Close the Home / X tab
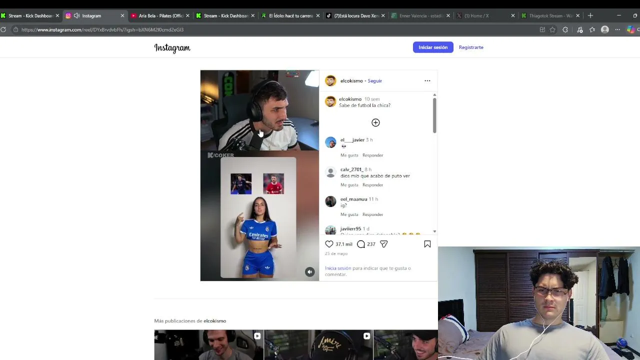 coord(513,15)
